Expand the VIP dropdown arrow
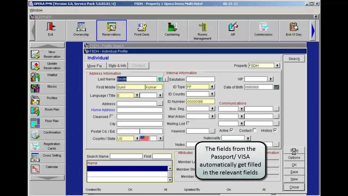The width and height of the screenshot is (348, 196). point(271,79)
